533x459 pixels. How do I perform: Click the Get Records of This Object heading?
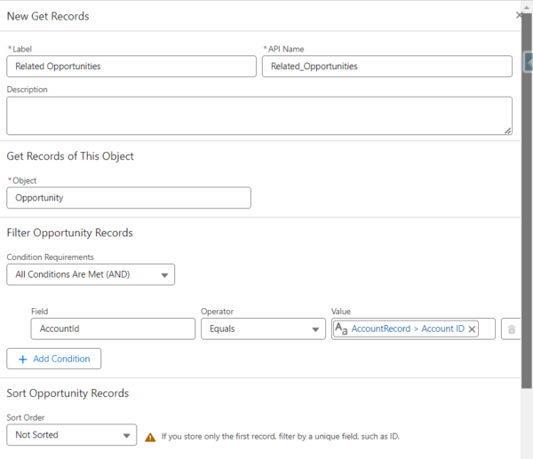70,156
